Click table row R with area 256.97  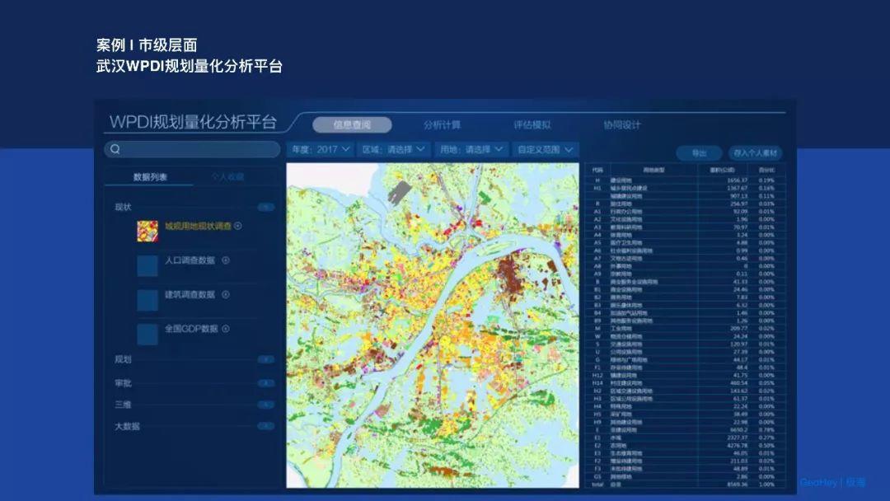click(686, 204)
